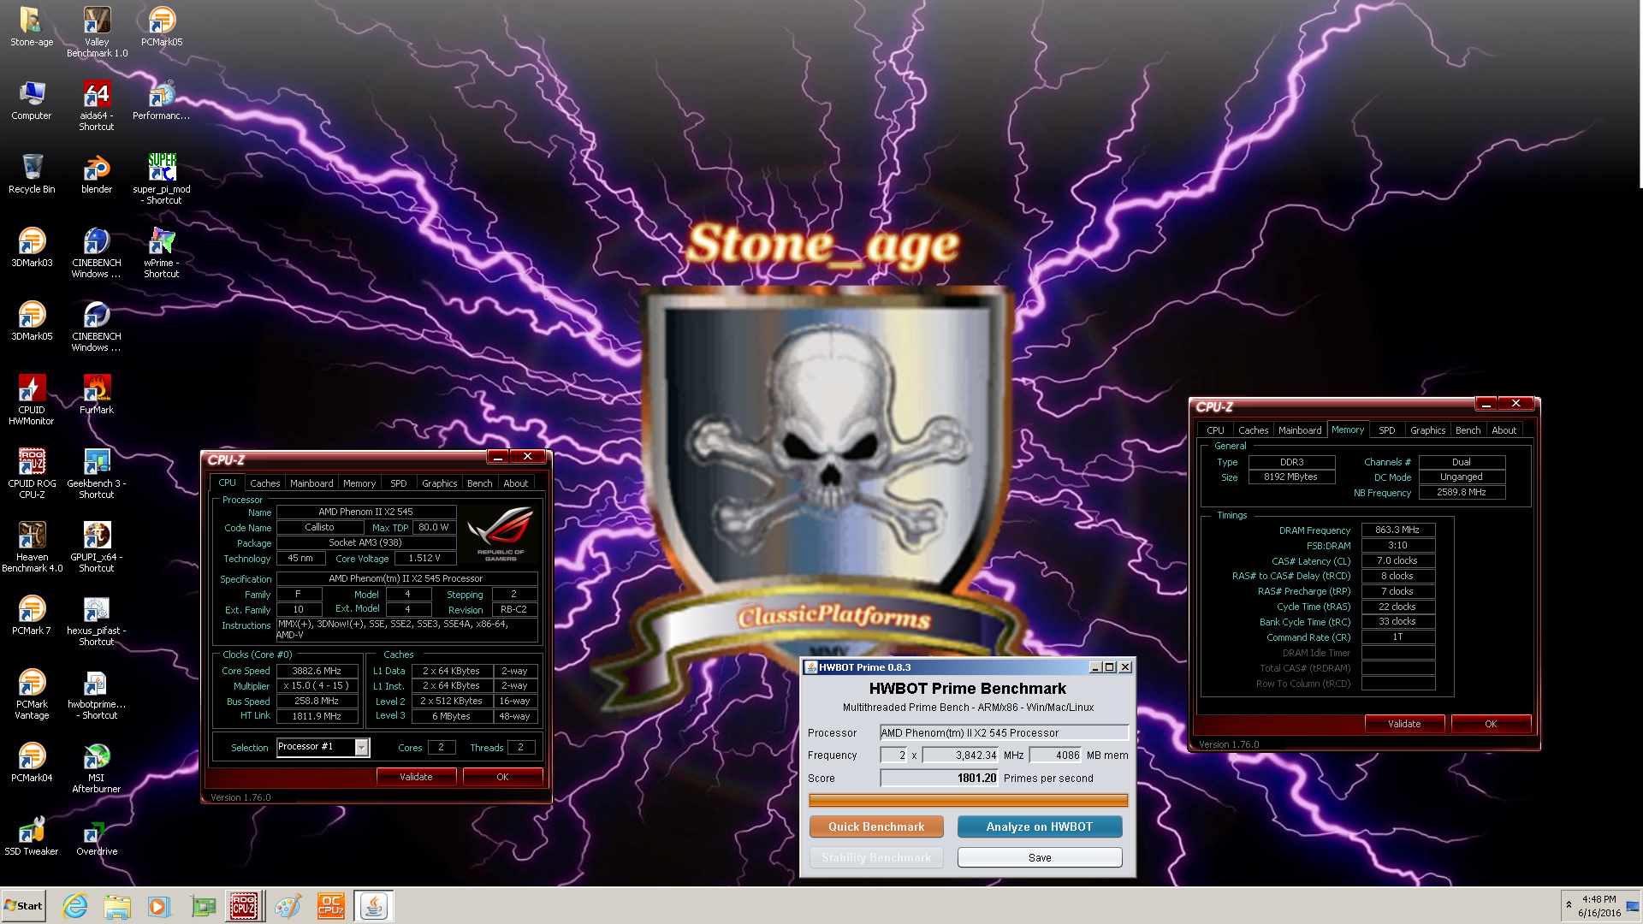Launch the aida64 shortcut icon
The image size is (1643, 924).
97,105
